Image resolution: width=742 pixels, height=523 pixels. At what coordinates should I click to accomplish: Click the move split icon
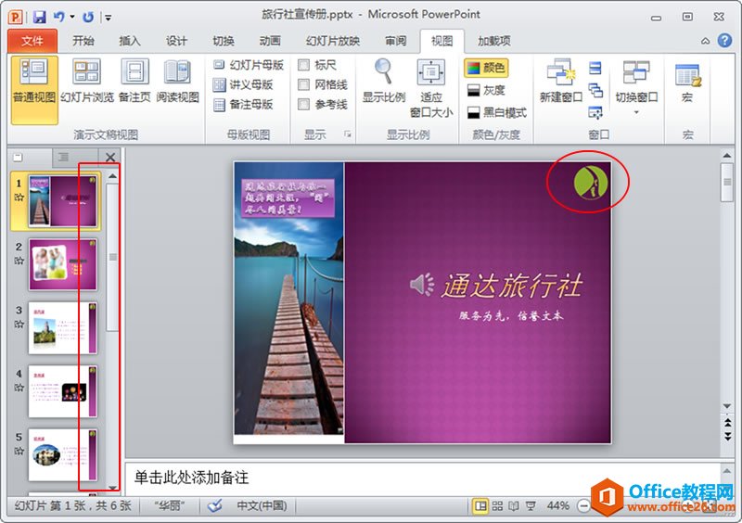point(595,112)
